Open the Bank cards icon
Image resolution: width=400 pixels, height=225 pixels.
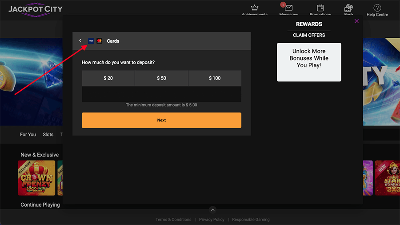[x=348, y=8]
